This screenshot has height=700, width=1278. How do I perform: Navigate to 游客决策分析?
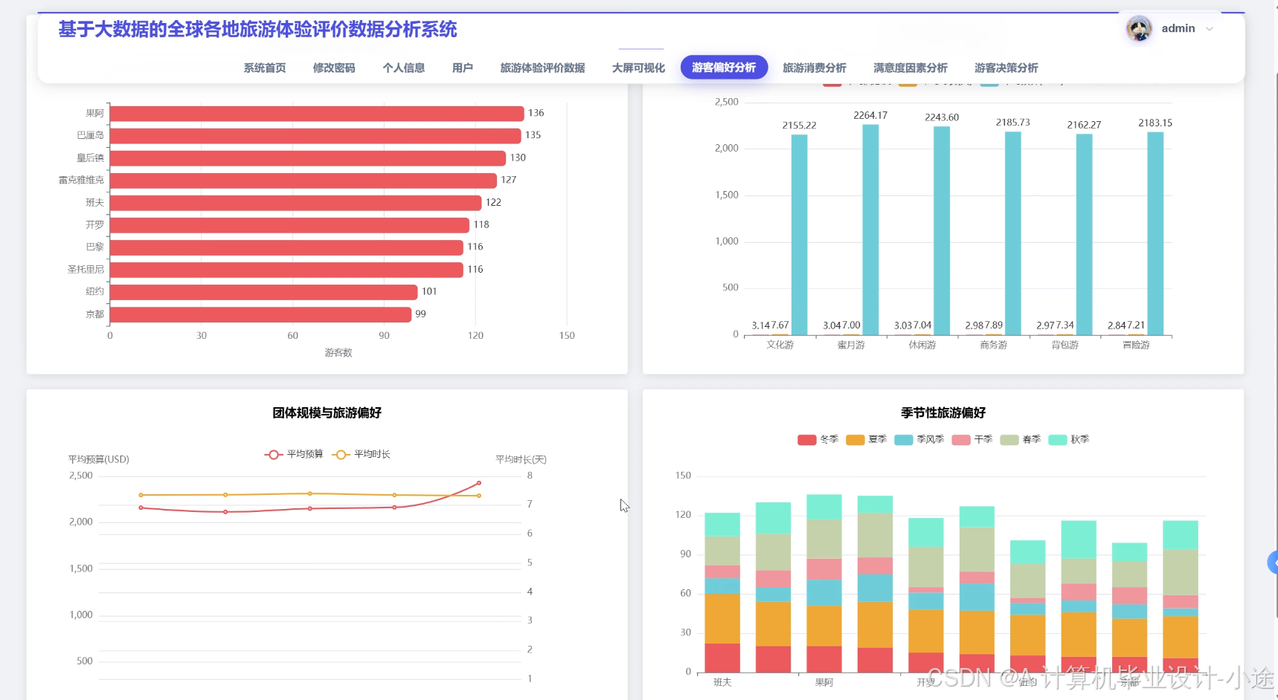[x=1006, y=67]
